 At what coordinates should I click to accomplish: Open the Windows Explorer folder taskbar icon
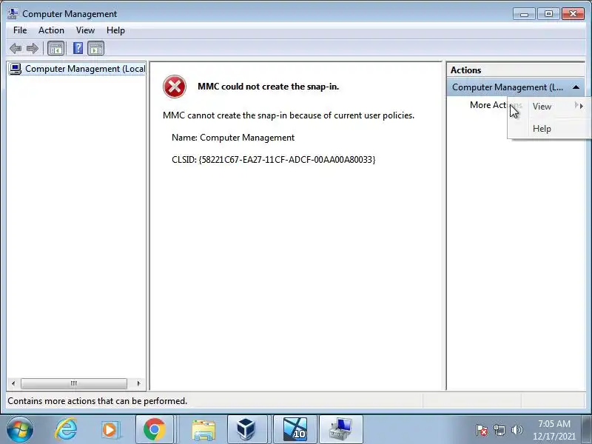coord(203,430)
